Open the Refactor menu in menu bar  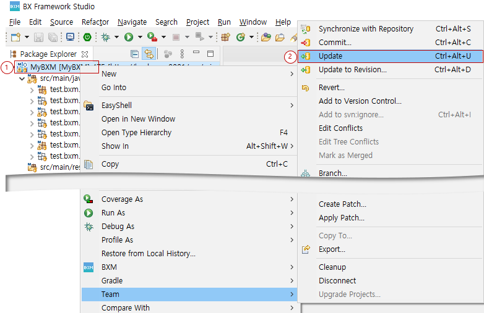(x=95, y=22)
